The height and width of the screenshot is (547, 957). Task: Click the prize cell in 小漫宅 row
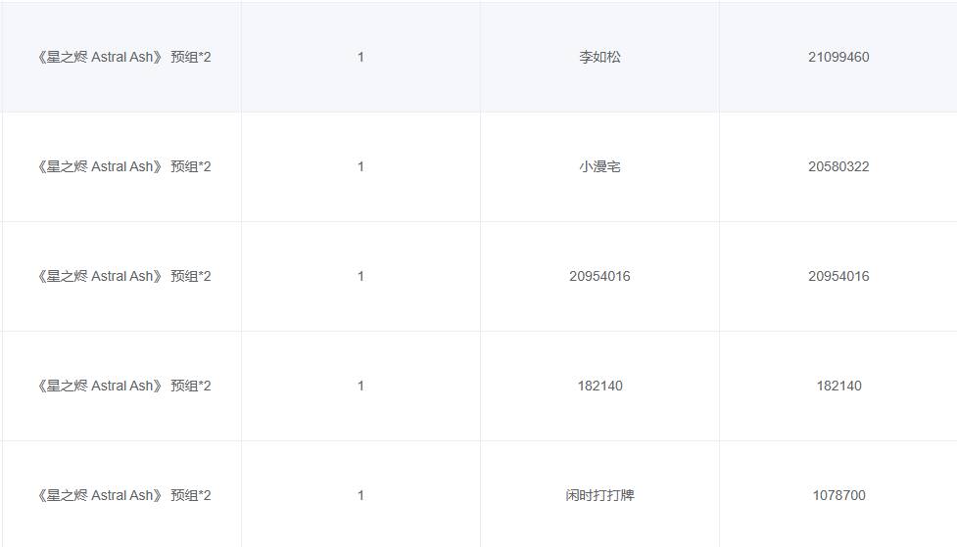click(x=121, y=166)
